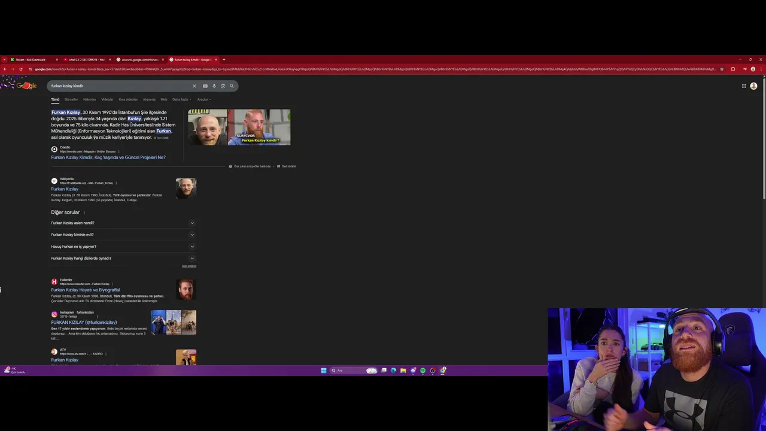Open the Google apps grid
The height and width of the screenshot is (431, 766).
click(x=744, y=86)
